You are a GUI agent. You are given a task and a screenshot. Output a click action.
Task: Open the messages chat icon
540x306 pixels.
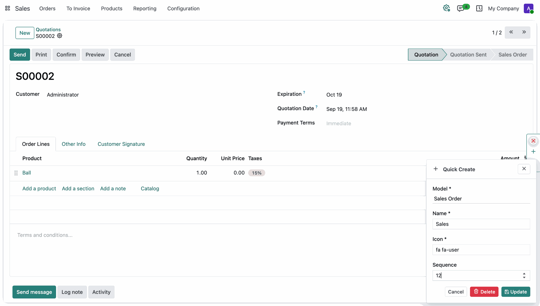[x=461, y=8]
